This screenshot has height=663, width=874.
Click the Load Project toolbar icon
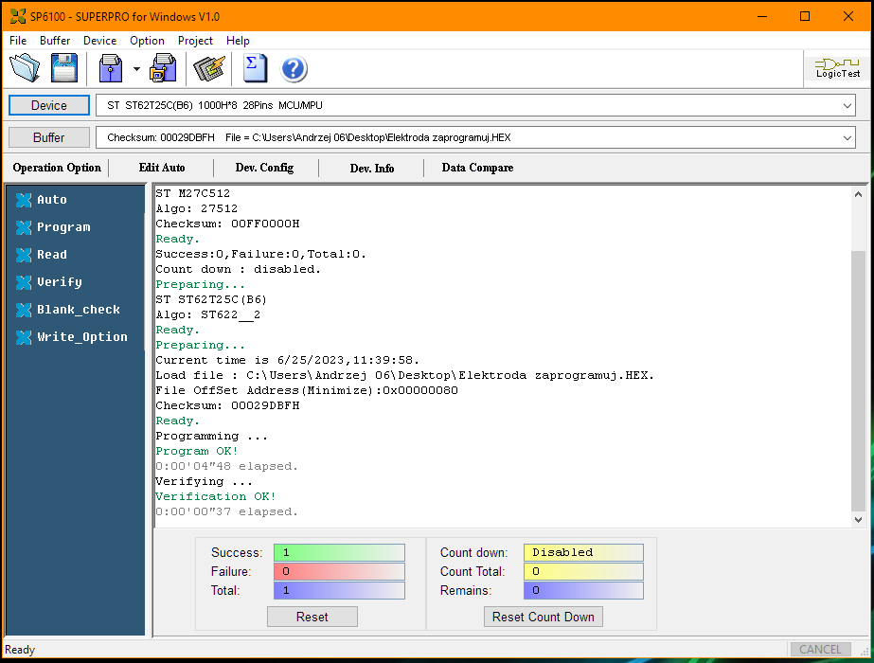click(x=111, y=68)
